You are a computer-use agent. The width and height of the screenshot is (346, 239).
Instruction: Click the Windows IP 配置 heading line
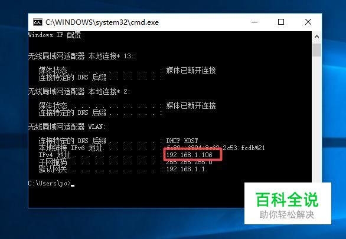(55, 35)
